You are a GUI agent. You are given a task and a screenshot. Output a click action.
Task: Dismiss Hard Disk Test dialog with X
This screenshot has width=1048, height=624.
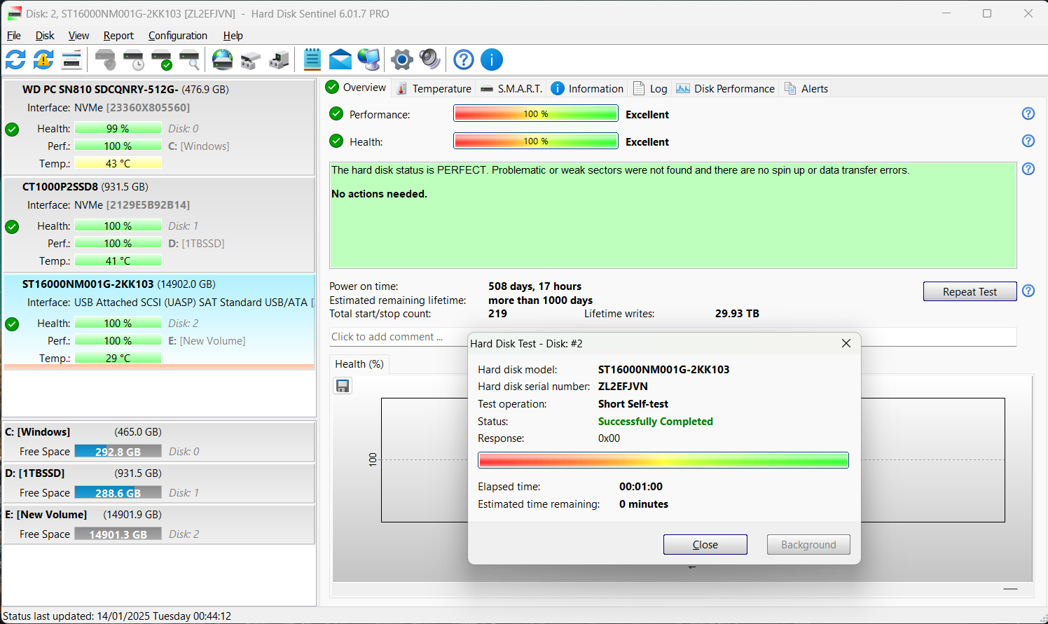point(846,343)
